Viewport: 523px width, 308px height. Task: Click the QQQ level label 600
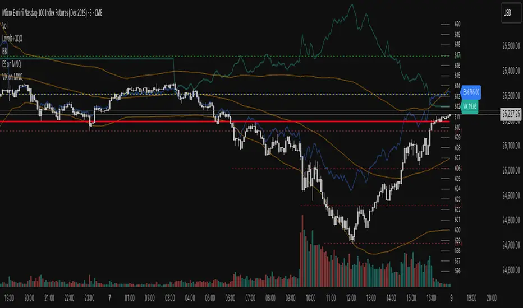(x=457, y=230)
